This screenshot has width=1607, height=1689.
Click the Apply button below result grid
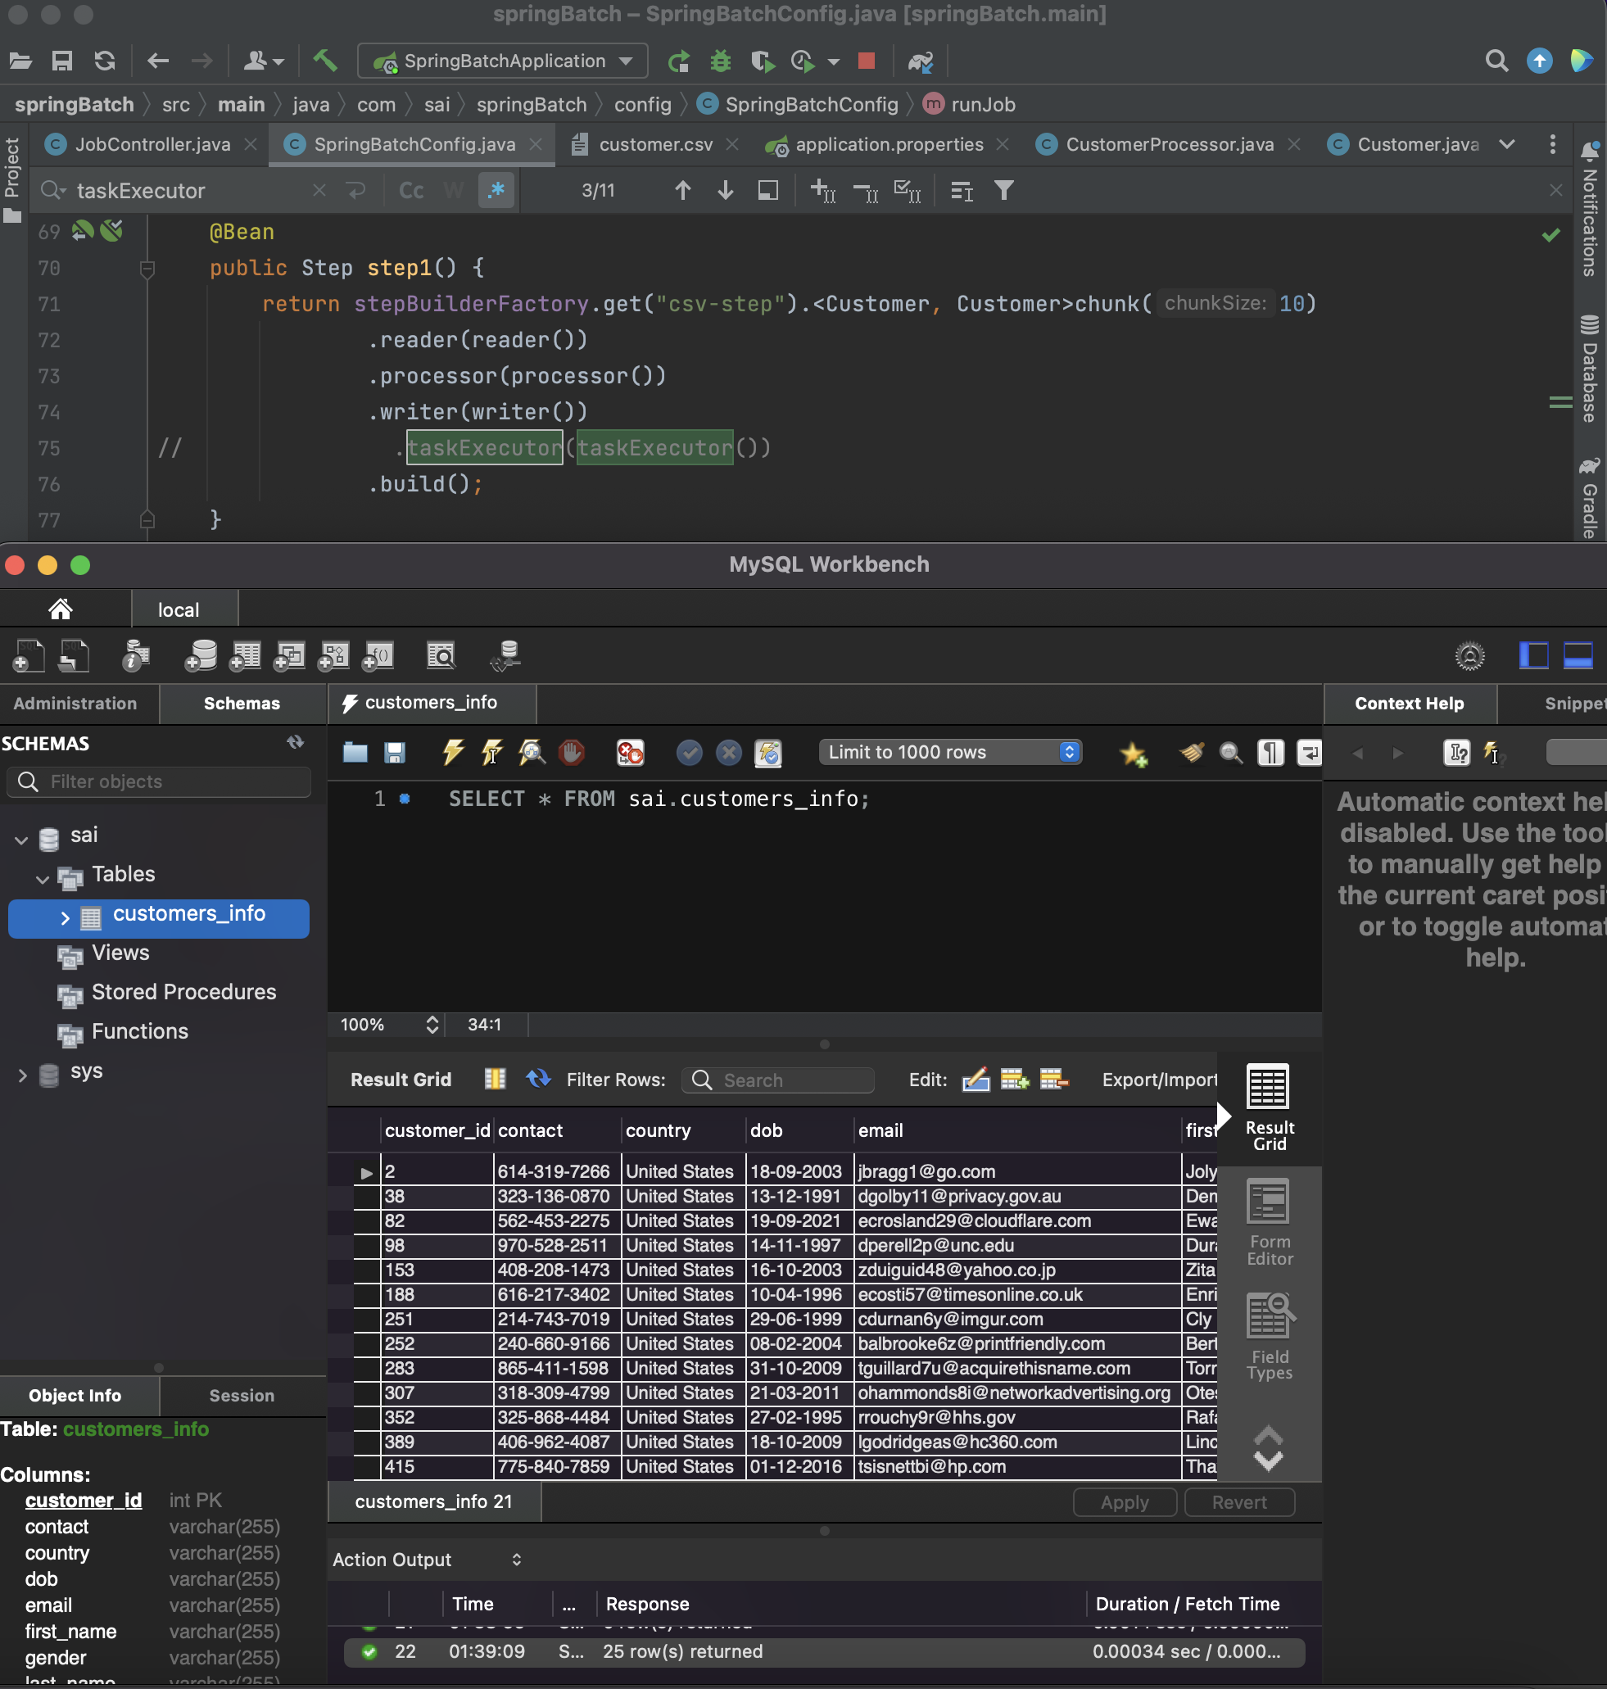click(x=1124, y=1502)
